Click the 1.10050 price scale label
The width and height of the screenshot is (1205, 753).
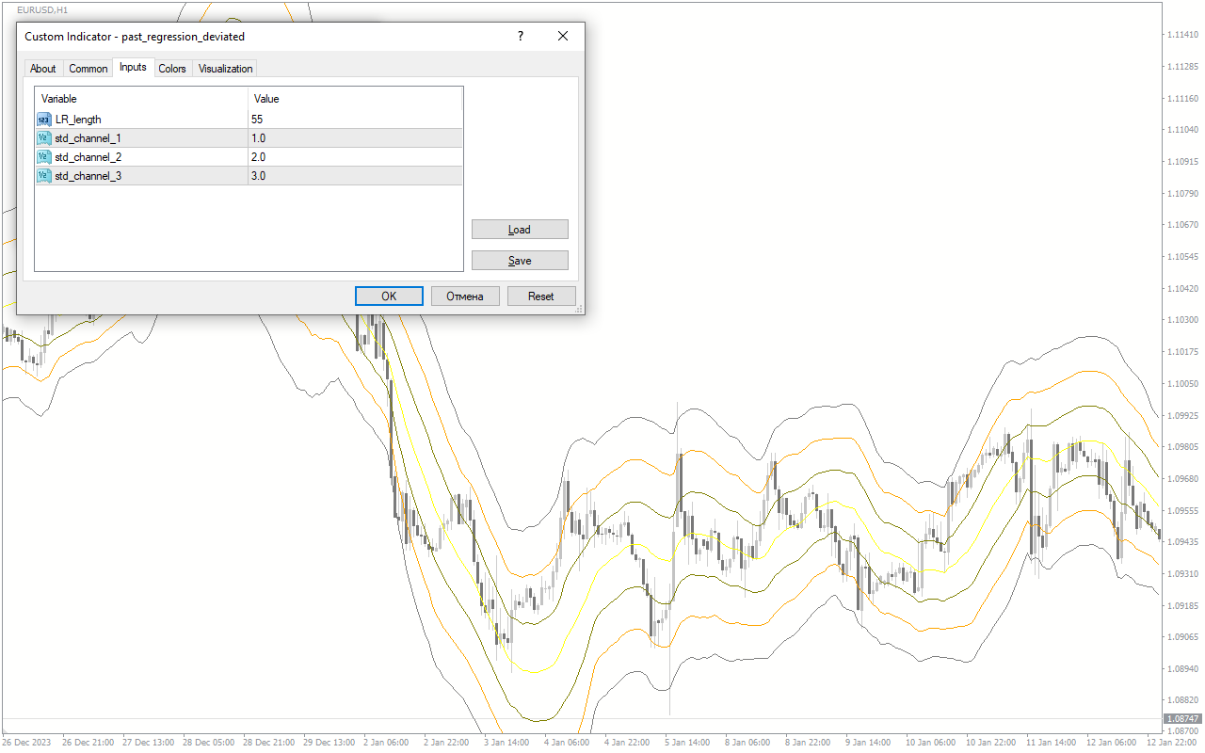tap(1182, 383)
